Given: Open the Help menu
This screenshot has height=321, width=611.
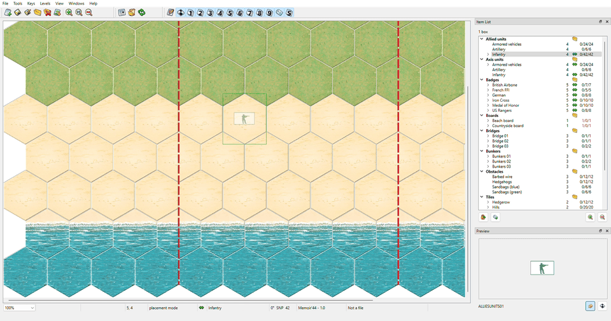Looking at the screenshot, I should pyautogui.click(x=94, y=4).
